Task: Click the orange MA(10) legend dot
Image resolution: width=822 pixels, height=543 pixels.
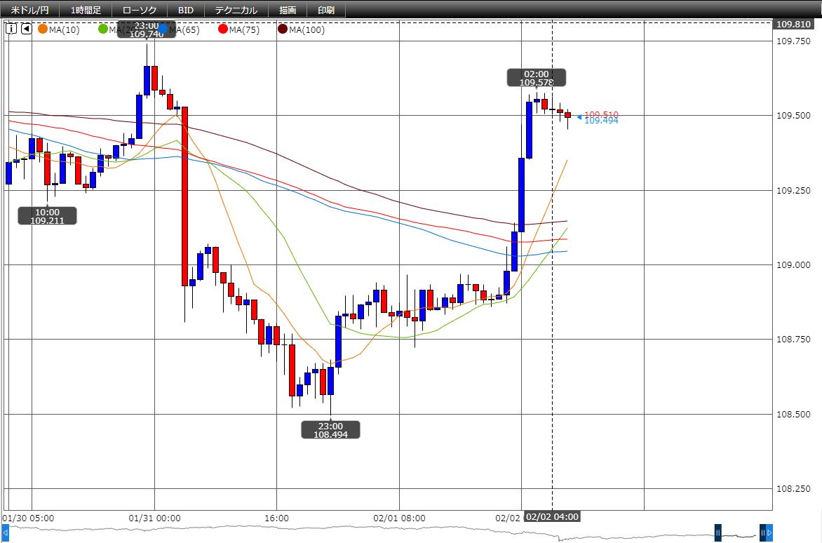Action: [x=43, y=29]
